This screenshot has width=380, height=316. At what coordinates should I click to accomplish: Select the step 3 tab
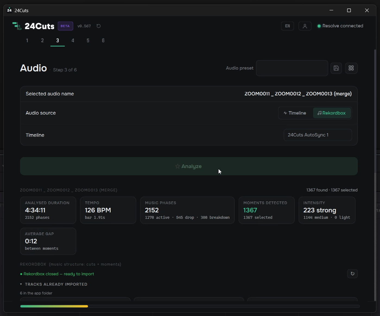pyautogui.click(x=58, y=40)
